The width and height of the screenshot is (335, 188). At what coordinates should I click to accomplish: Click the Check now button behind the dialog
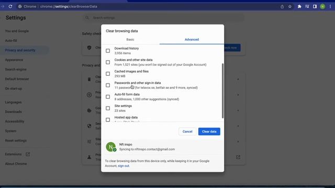[232, 48]
